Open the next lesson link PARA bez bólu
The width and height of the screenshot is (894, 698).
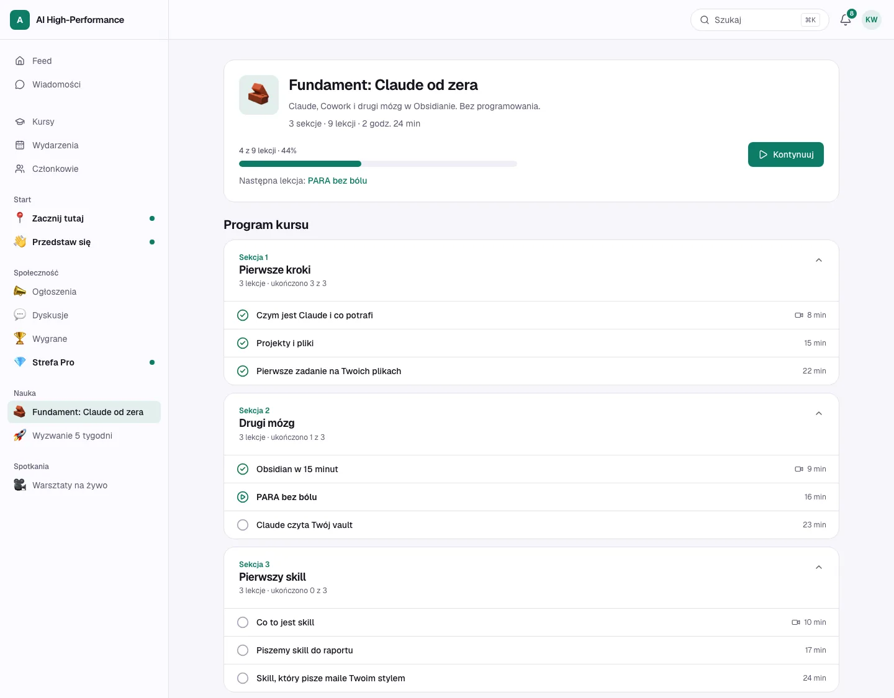[x=337, y=181]
